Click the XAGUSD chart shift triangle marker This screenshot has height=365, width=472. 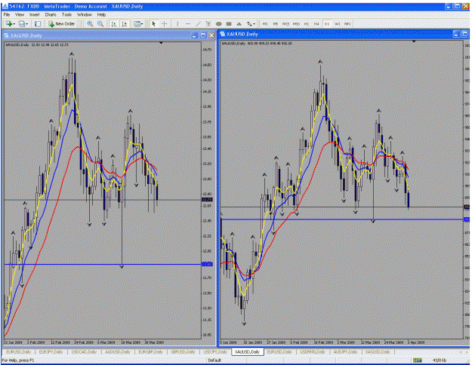pyautogui.click(x=161, y=43)
